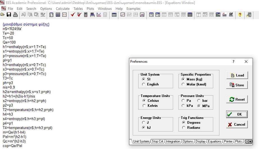Open the Windows menu
The image size is (259, 149).
105,9
